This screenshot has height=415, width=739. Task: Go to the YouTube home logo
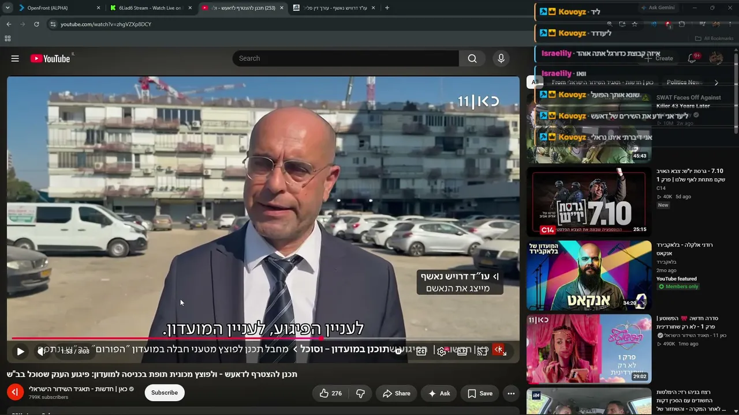[50, 58]
